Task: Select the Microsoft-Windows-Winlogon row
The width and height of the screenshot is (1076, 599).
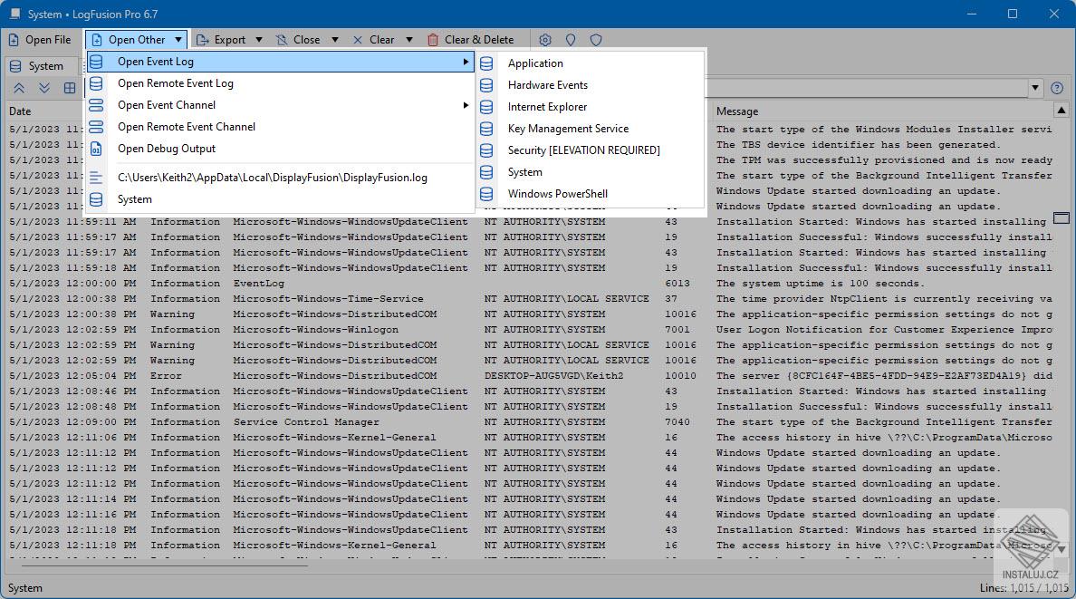Action: tap(531, 330)
